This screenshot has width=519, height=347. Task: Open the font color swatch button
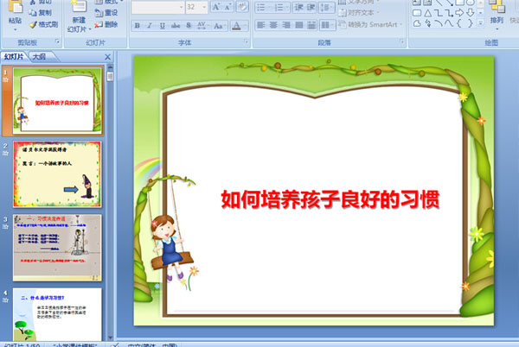(236, 25)
